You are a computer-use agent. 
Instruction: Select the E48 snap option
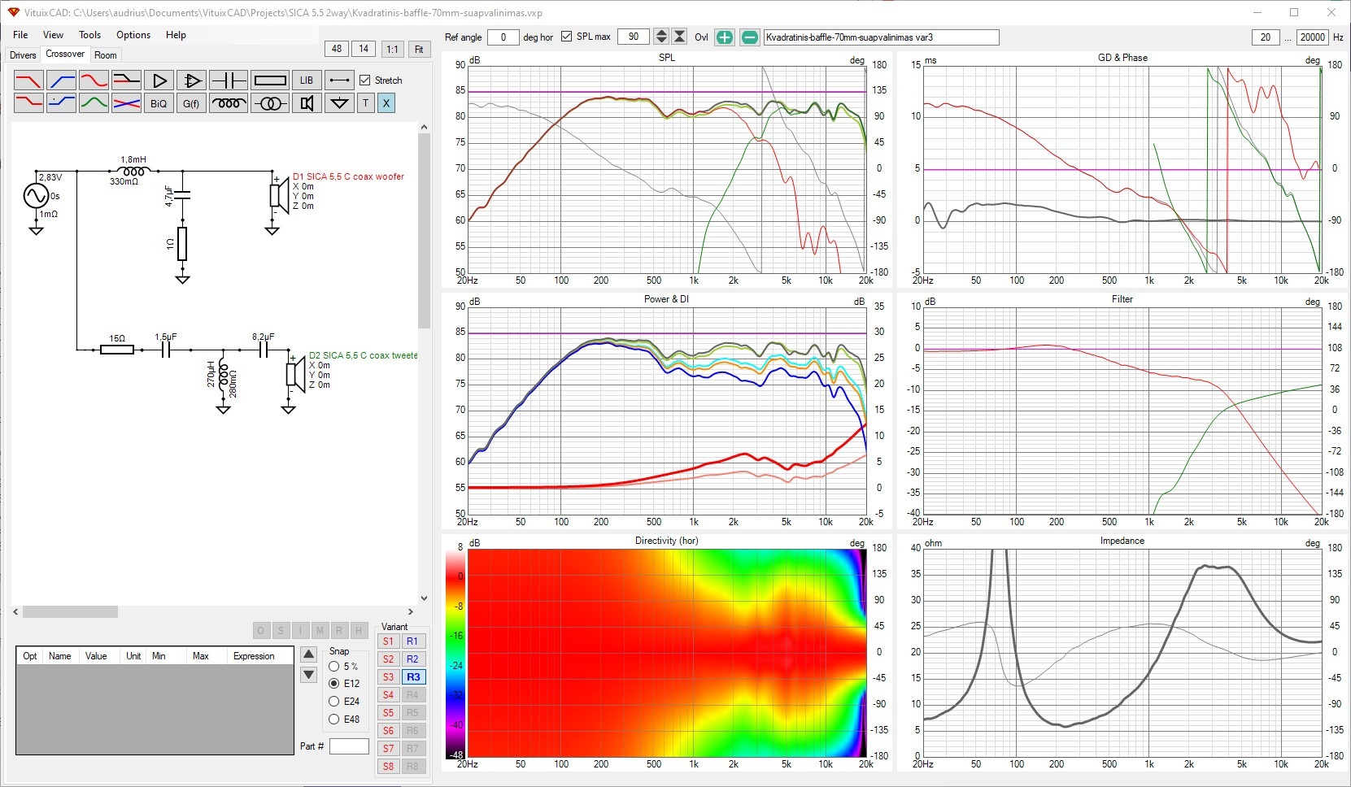[333, 720]
